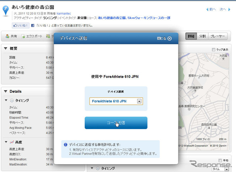
Task: Click the ベストペース label
Action: pyautogui.click(x=17, y=133)
